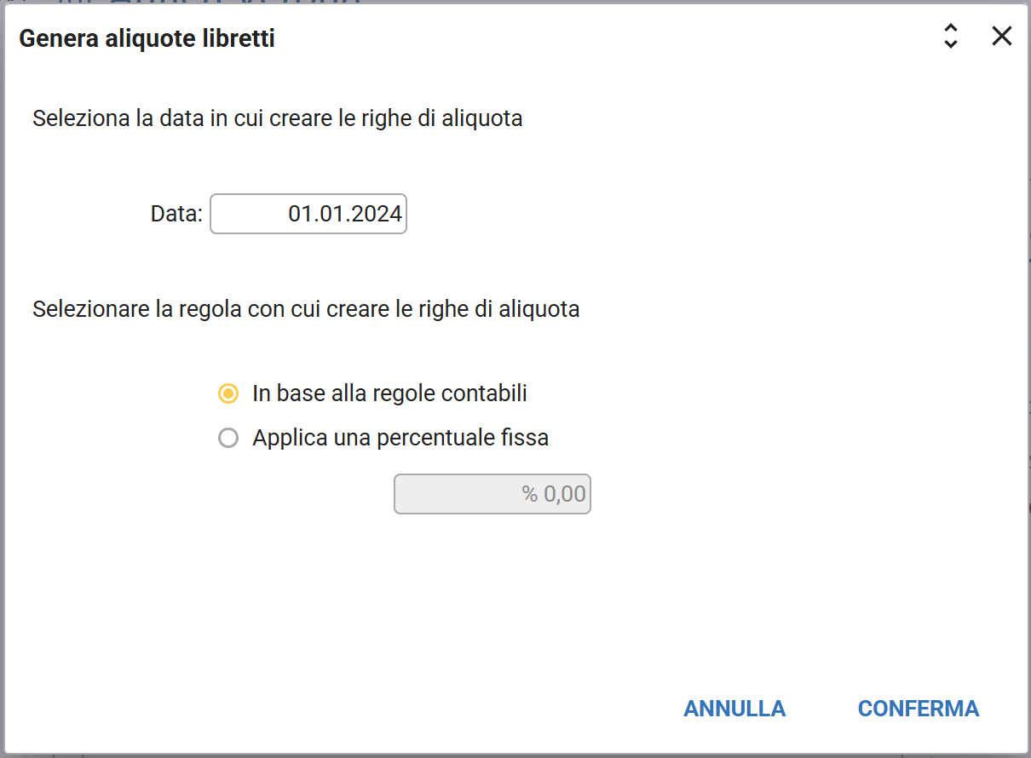Click the empty left side of the date field
The height and width of the screenshot is (758, 1031).
[243, 214]
